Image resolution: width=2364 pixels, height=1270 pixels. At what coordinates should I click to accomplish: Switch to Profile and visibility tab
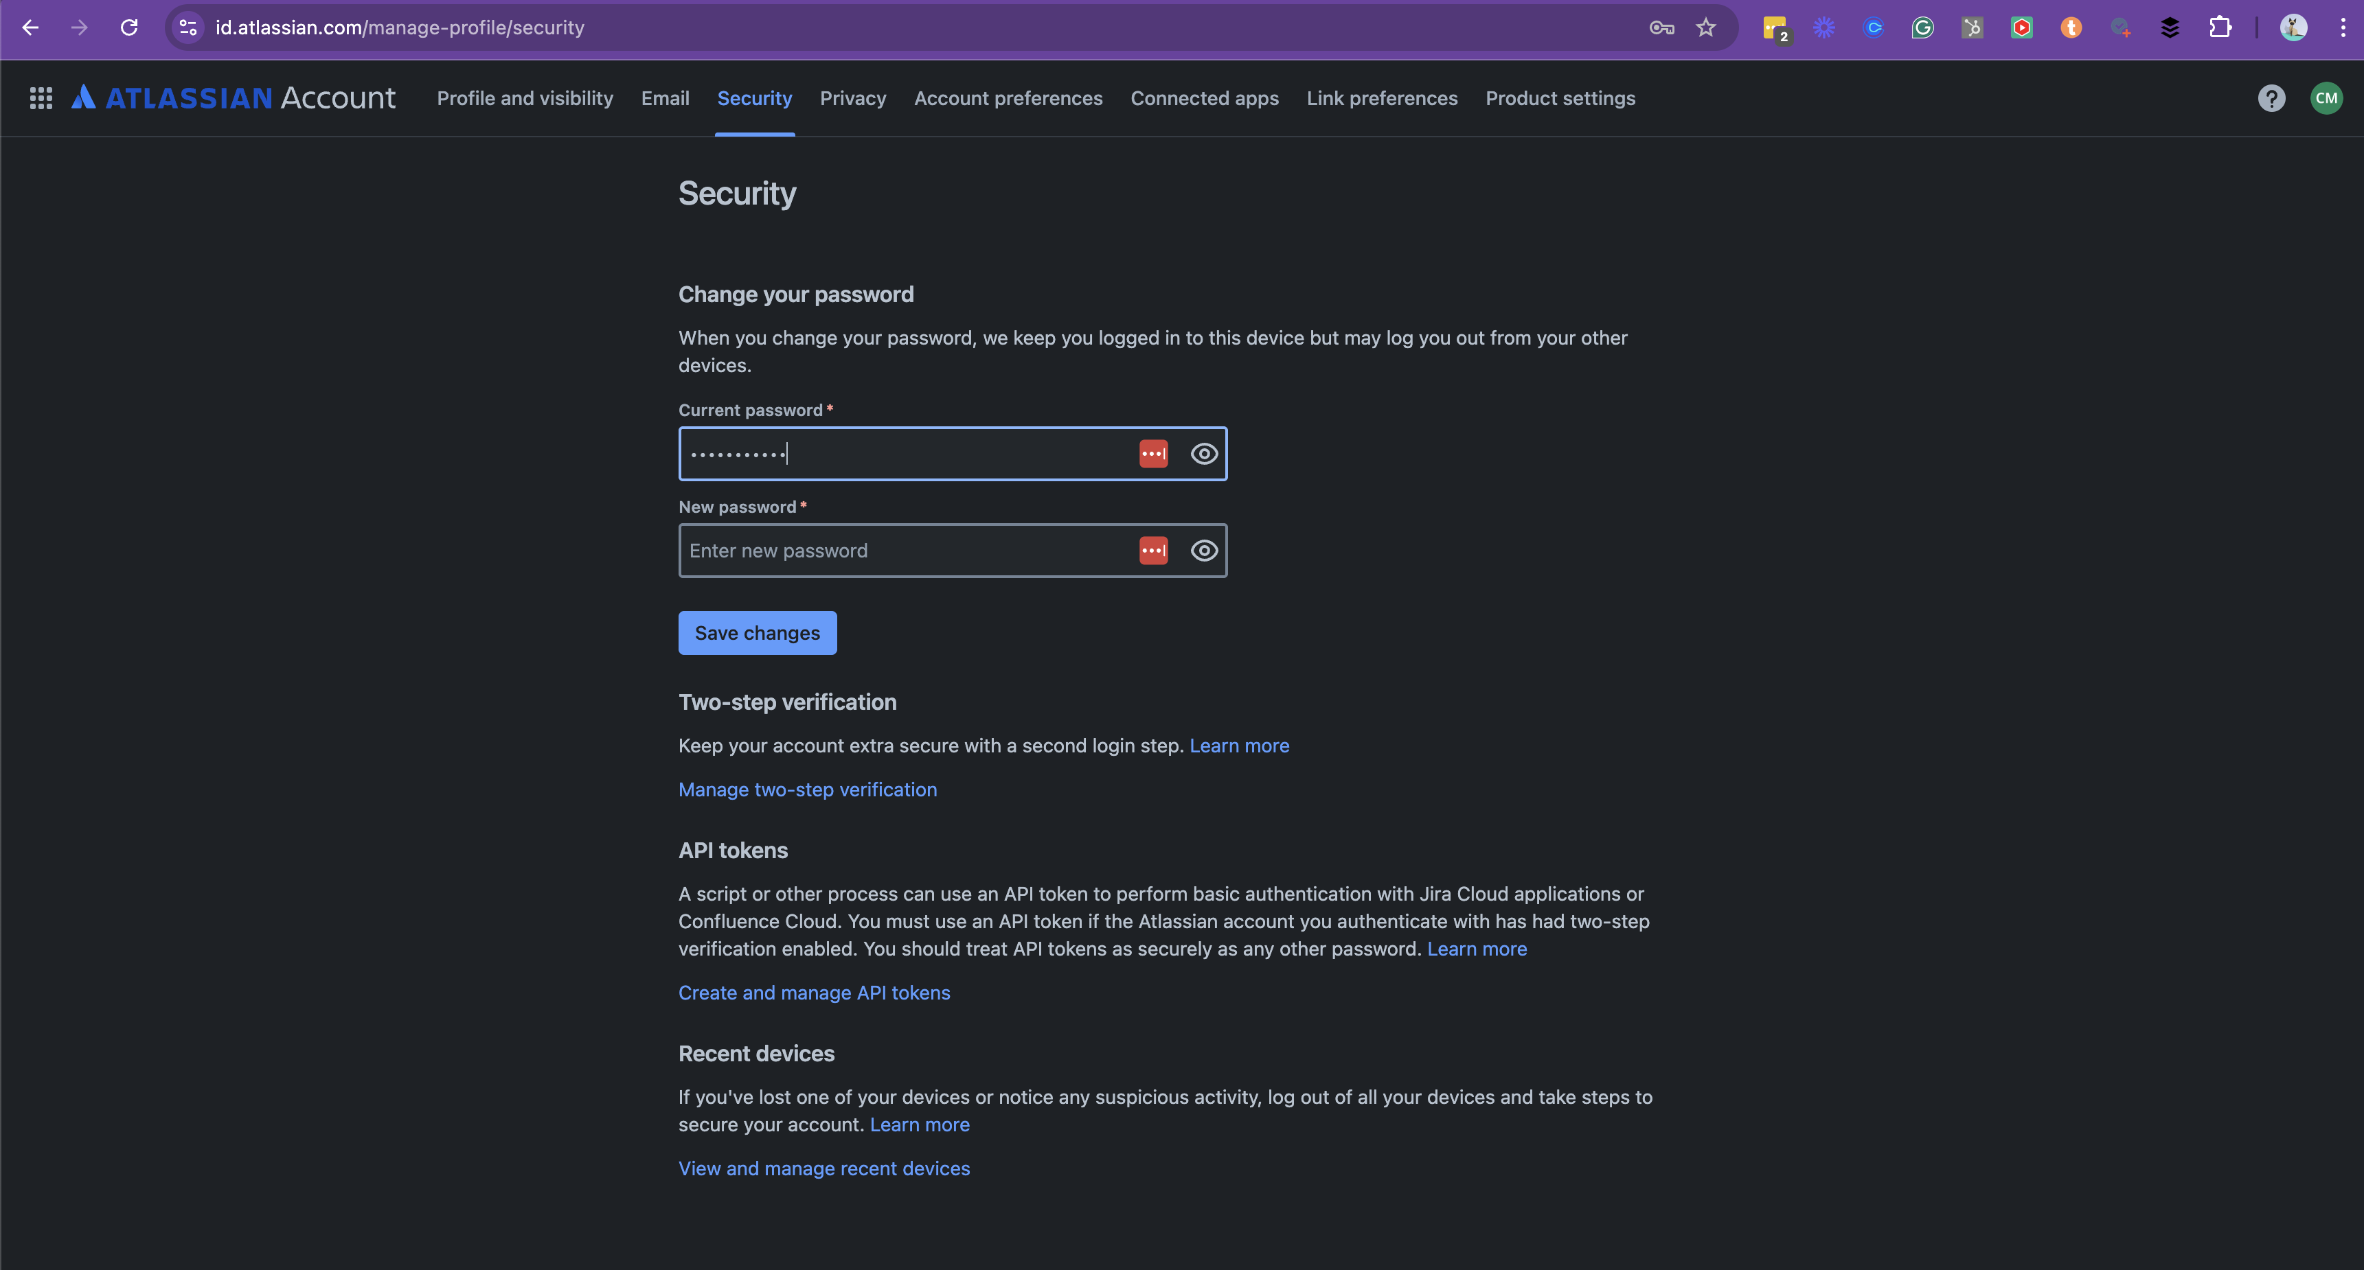point(525,98)
